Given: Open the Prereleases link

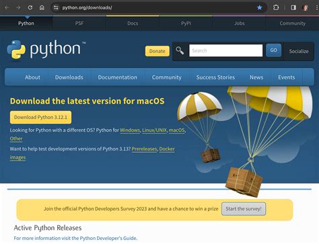Looking at the screenshot, I should pos(144,149).
